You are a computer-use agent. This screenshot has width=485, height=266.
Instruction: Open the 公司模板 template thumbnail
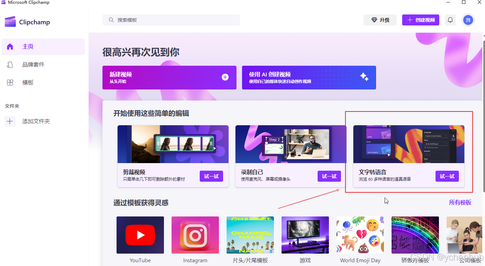pos(464,235)
